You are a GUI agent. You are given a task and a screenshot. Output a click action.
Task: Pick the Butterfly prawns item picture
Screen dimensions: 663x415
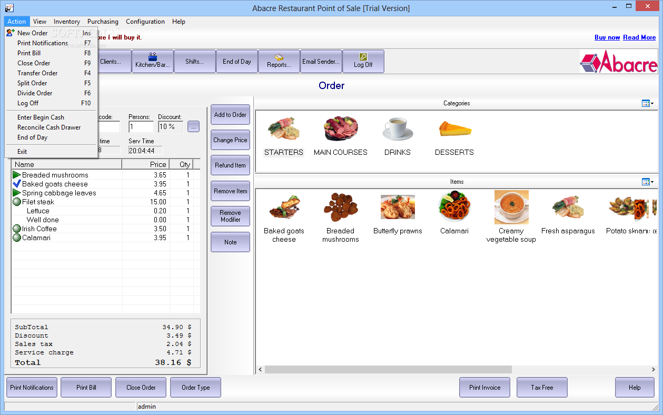click(398, 207)
